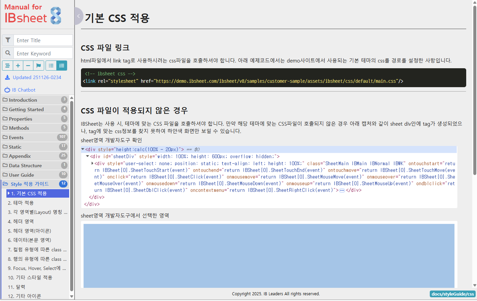This screenshot has height=301, width=477.
Task: Expand all tree nodes with plus button
Action: 18,66
